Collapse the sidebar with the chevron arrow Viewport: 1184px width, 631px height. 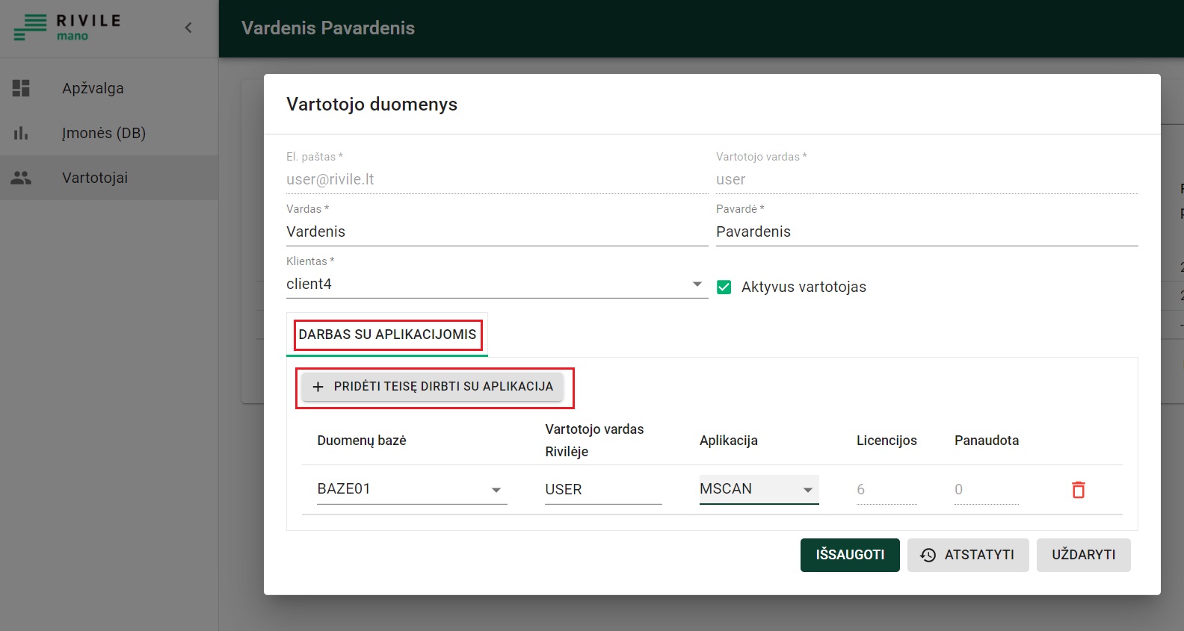coord(188,28)
